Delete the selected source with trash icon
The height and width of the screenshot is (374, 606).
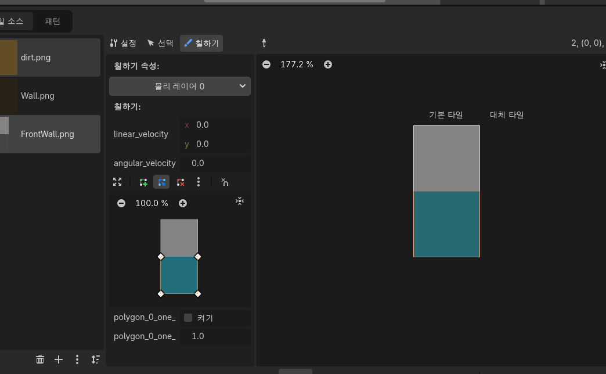40,359
